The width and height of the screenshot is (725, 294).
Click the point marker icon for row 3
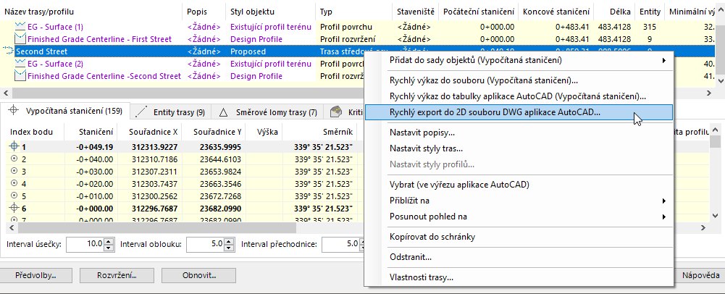pyautogui.click(x=14, y=171)
